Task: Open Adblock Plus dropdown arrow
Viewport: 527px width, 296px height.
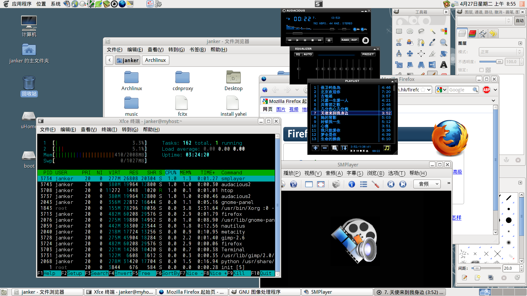Action: 495,90
